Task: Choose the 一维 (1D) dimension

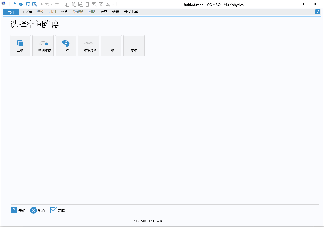Action: coord(111,46)
